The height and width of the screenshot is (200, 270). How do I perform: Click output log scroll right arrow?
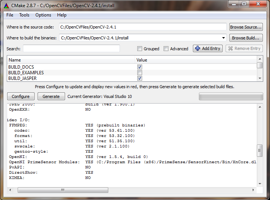[253, 190]
